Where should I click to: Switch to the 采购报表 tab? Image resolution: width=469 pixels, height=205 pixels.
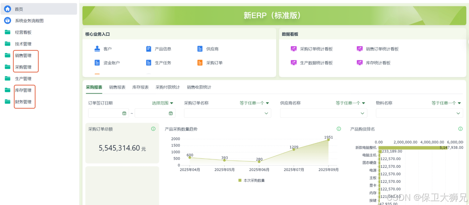[x=94, y=87]
